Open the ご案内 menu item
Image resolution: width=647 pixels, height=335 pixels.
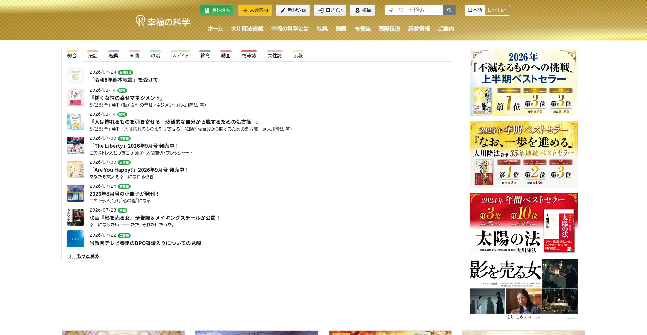(445, 29)
